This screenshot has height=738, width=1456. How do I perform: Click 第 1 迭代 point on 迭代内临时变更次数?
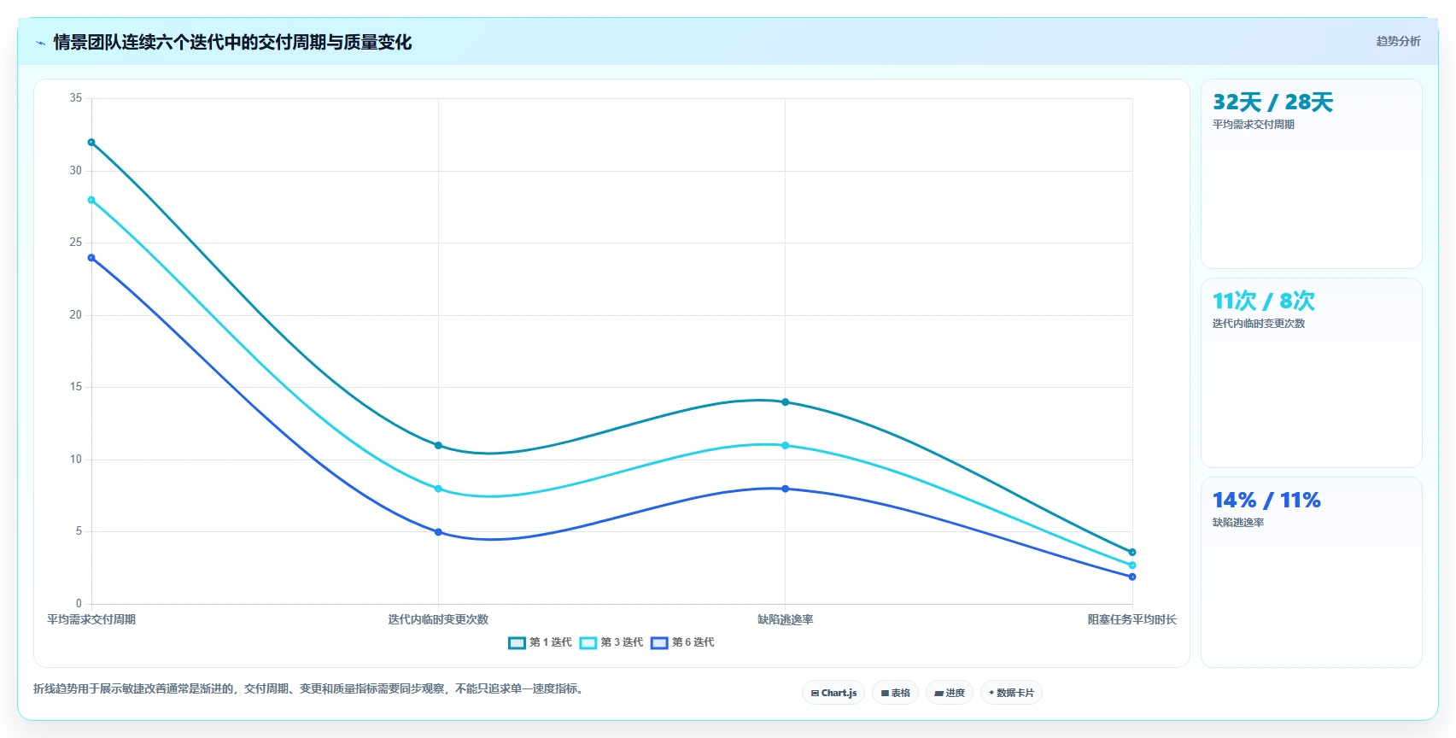click(438, 445)
